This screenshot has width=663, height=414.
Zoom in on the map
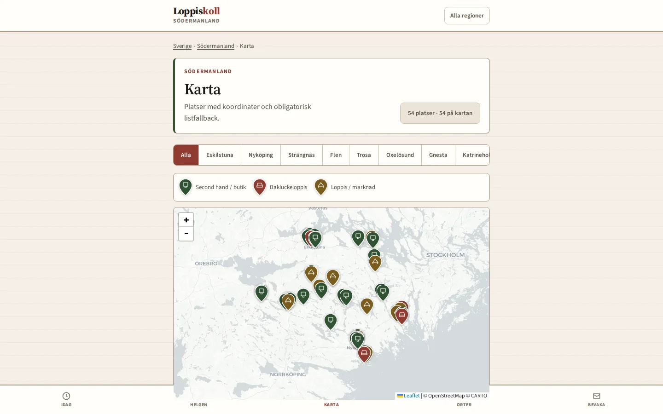pyautogui.click(x=186, y=220)
